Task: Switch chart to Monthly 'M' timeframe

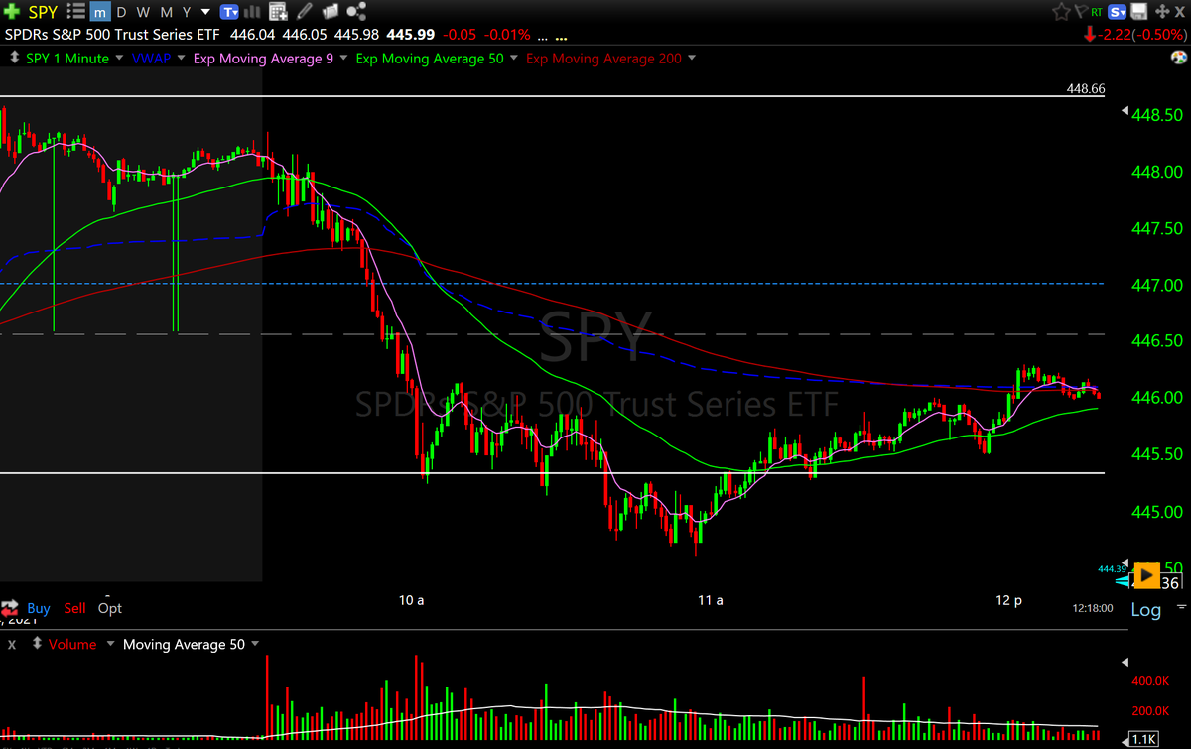Action: pos(166,12)
